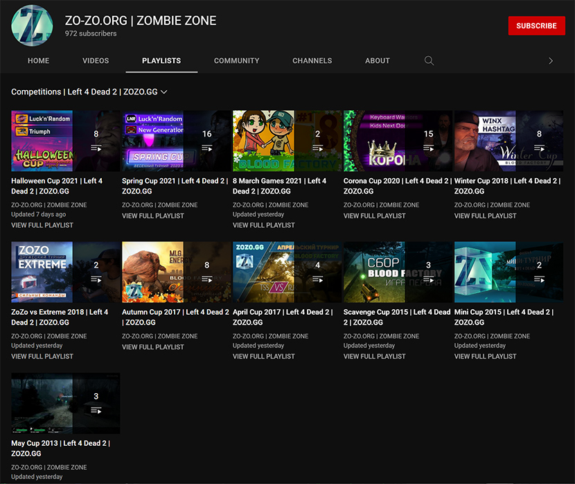Open channel search magnifier icon

pyautogui.click(x=429, y=60)
